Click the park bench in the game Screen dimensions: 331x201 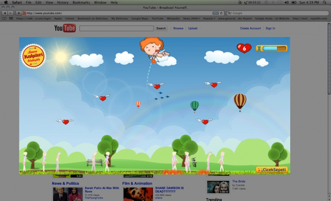tap(94, 163)
